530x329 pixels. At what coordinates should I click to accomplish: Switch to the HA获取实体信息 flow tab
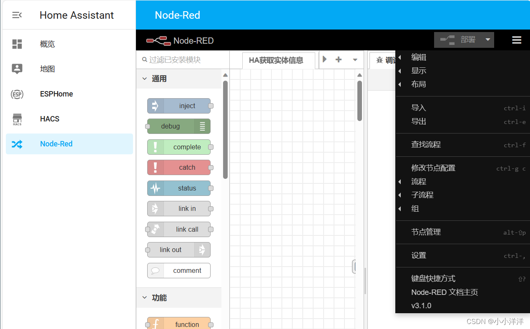279,60
